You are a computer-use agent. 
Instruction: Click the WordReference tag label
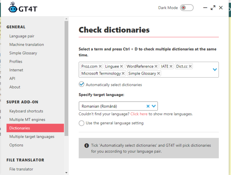tap(140, 66)
